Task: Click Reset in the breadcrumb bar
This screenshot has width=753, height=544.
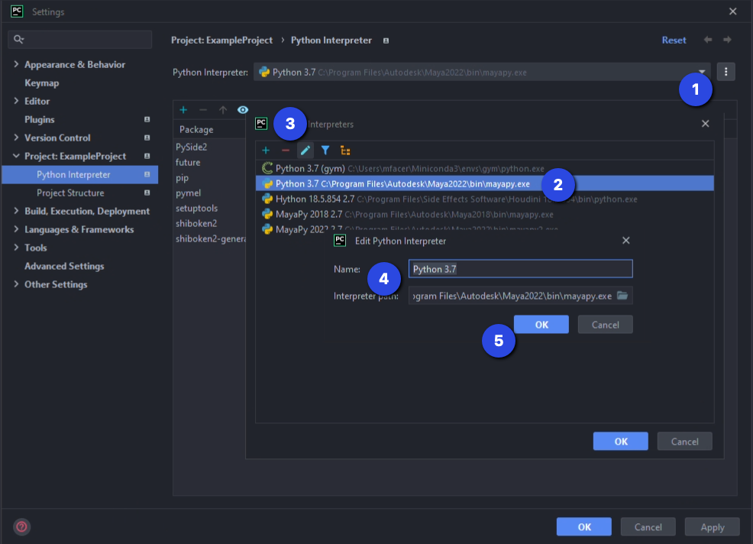Action: pos(674,40)
